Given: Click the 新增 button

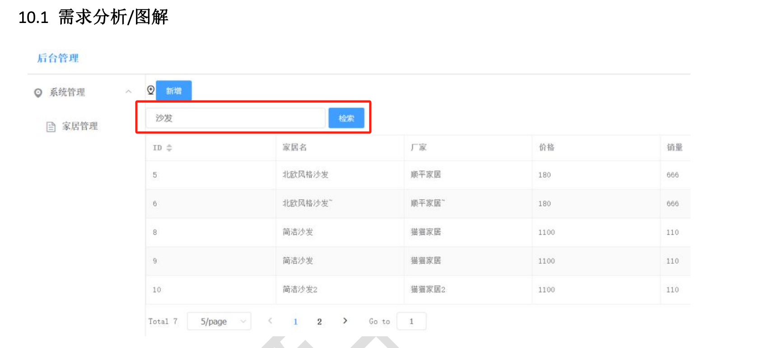Looking at the screenshot, I should coord(174,91).
